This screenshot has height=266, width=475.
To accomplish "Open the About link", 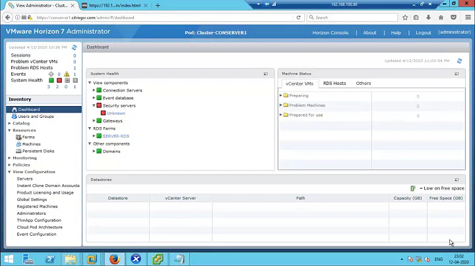I will (x=369, y=33).
